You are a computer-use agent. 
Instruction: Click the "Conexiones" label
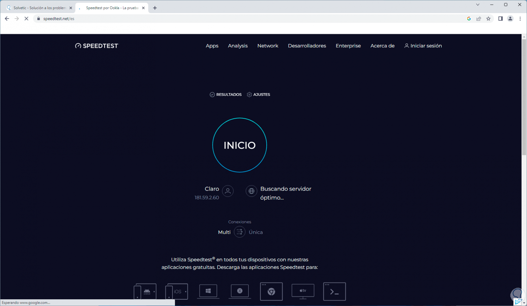(240, 222)
